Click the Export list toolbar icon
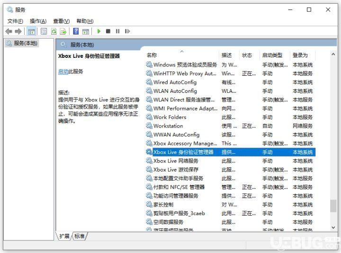 coord(63,31)
